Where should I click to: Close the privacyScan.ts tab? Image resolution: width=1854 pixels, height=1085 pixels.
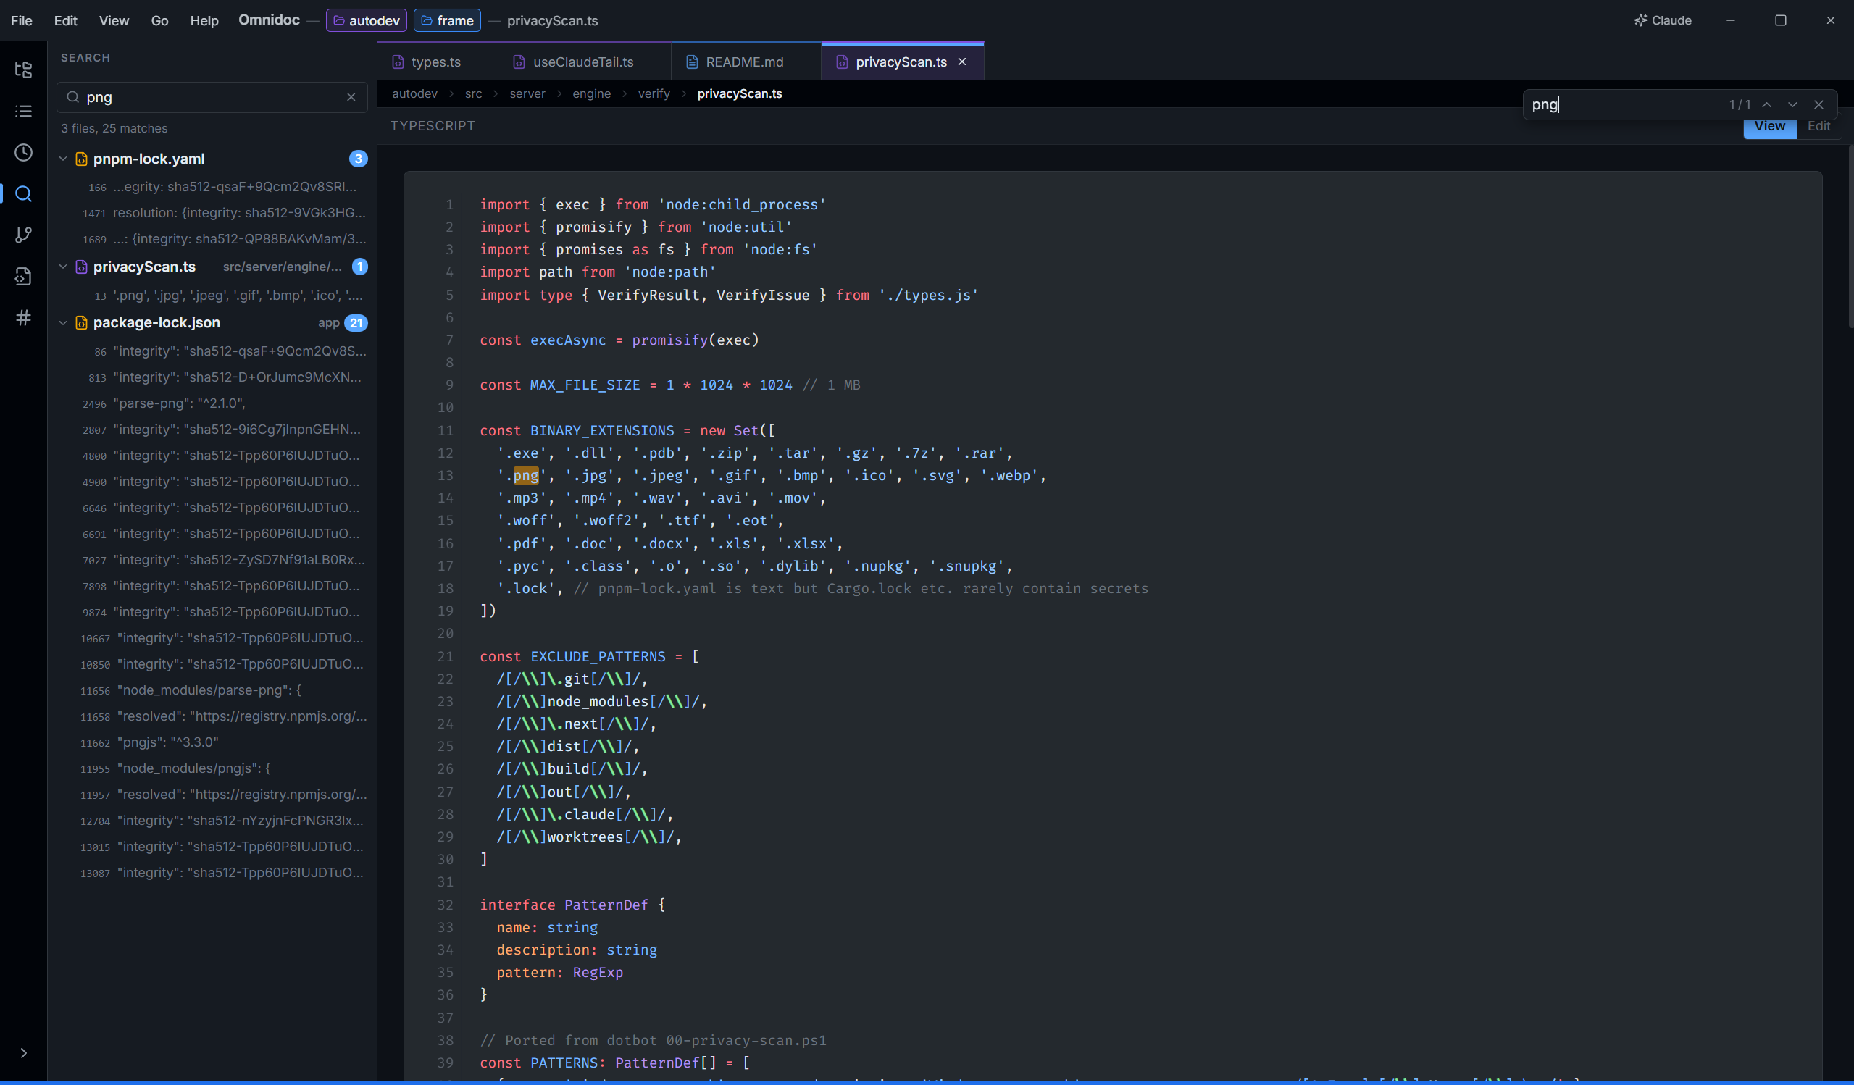coord(961,62)
